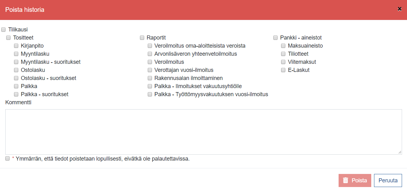The height and width of the screenshot is (192, 407).
Task: Confirm the Ymmärrän permanent deletion checkbox
Action: pos(7,159)
